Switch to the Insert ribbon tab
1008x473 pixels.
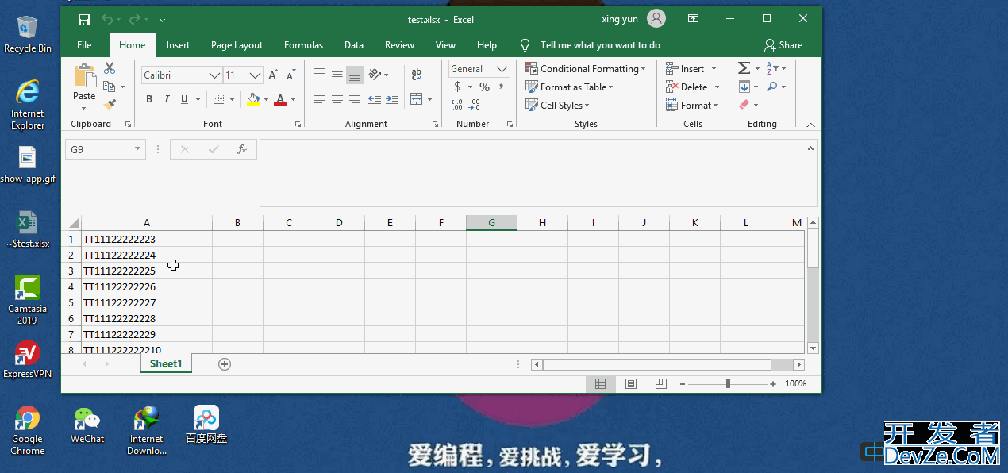point(178,45)
